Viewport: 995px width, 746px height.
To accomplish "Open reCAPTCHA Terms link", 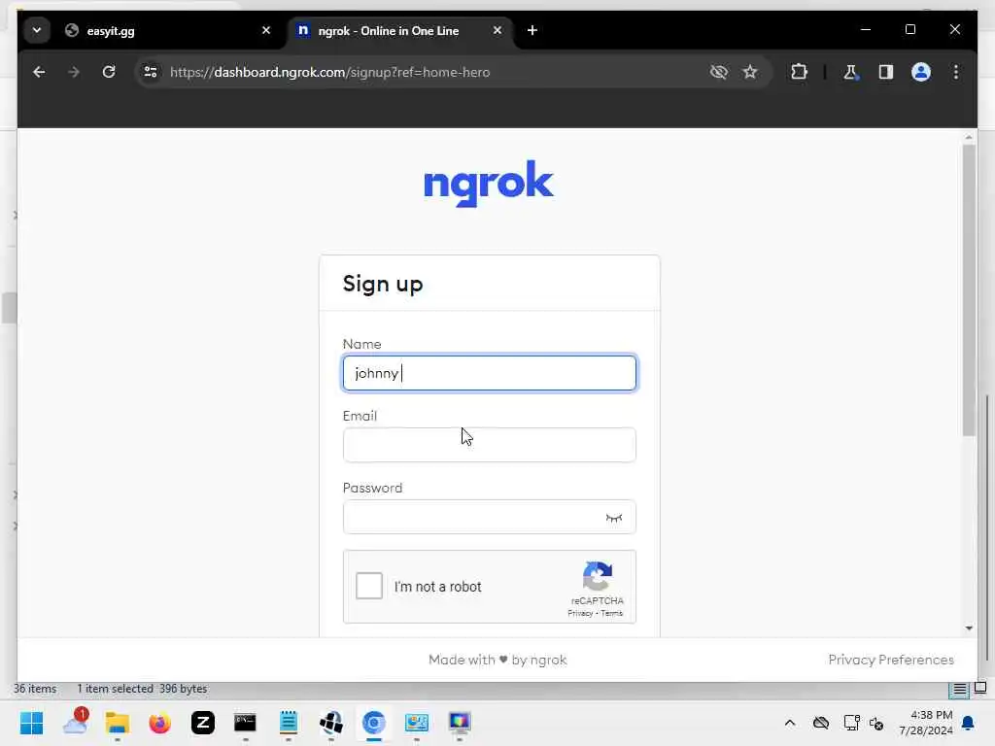I will click(612, 614).
